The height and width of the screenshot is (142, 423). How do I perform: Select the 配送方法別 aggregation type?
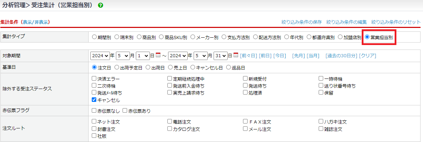(x=256, y=37)
